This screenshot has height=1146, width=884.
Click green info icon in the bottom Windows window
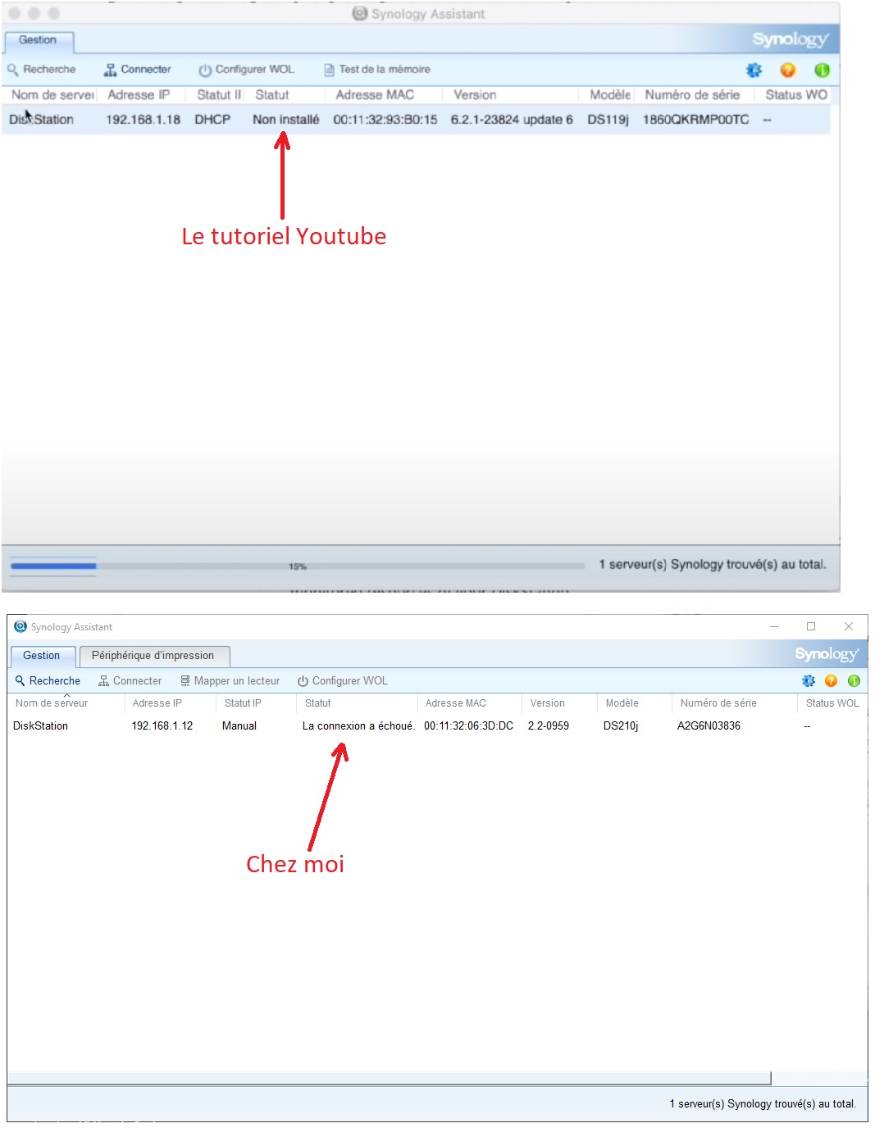click(854, 681)
